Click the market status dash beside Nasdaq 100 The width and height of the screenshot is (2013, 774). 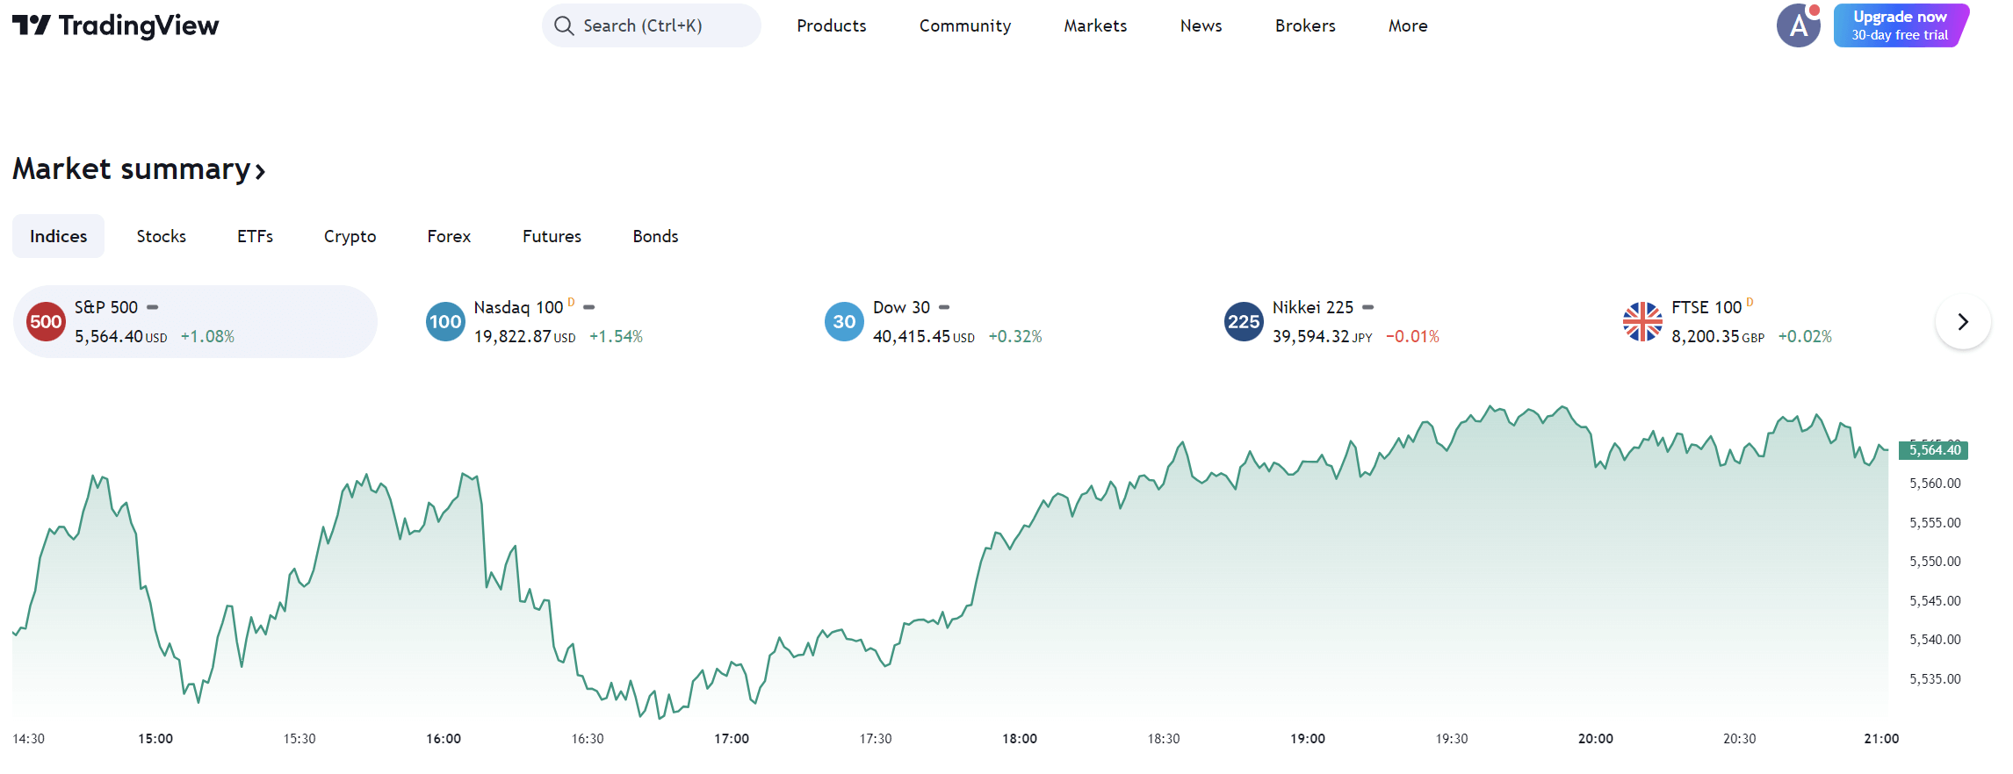[589, 307]
